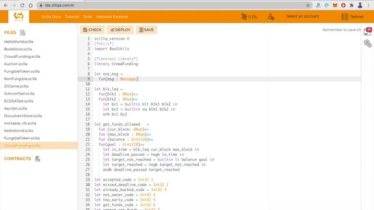Open the first CrowdFunding.scilla file
Viewport: 374px width, 210px height.
click(x=22, y=57)
